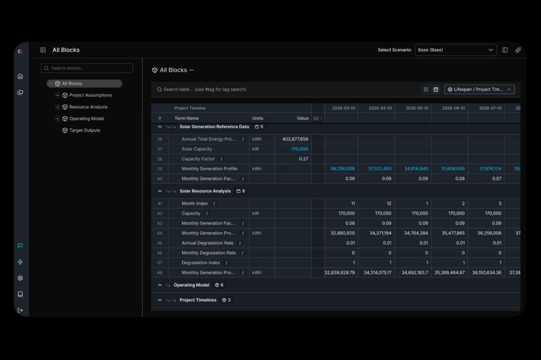The image size is (541, 360).
Task: Click the sparkle AI icon in the top toolbar
Action: click(518, 50)
